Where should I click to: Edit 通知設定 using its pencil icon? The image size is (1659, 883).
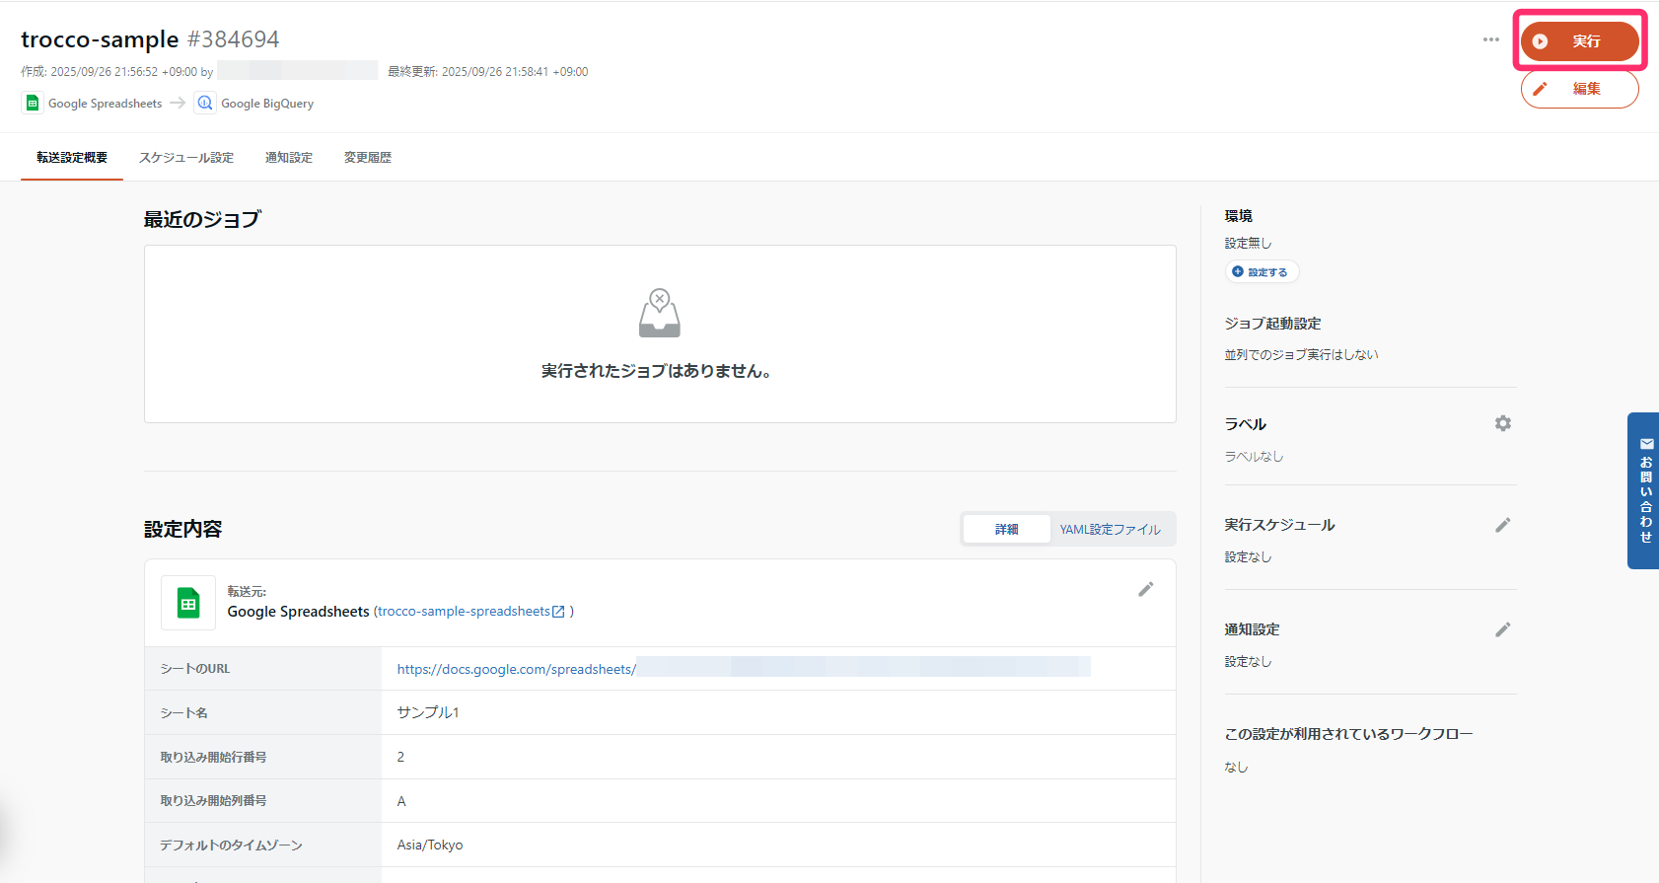pyautogui.click(x=1502, y=629)
